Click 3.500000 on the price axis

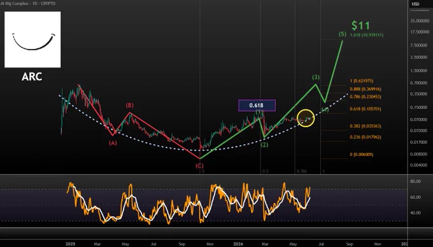click(418, 57)
